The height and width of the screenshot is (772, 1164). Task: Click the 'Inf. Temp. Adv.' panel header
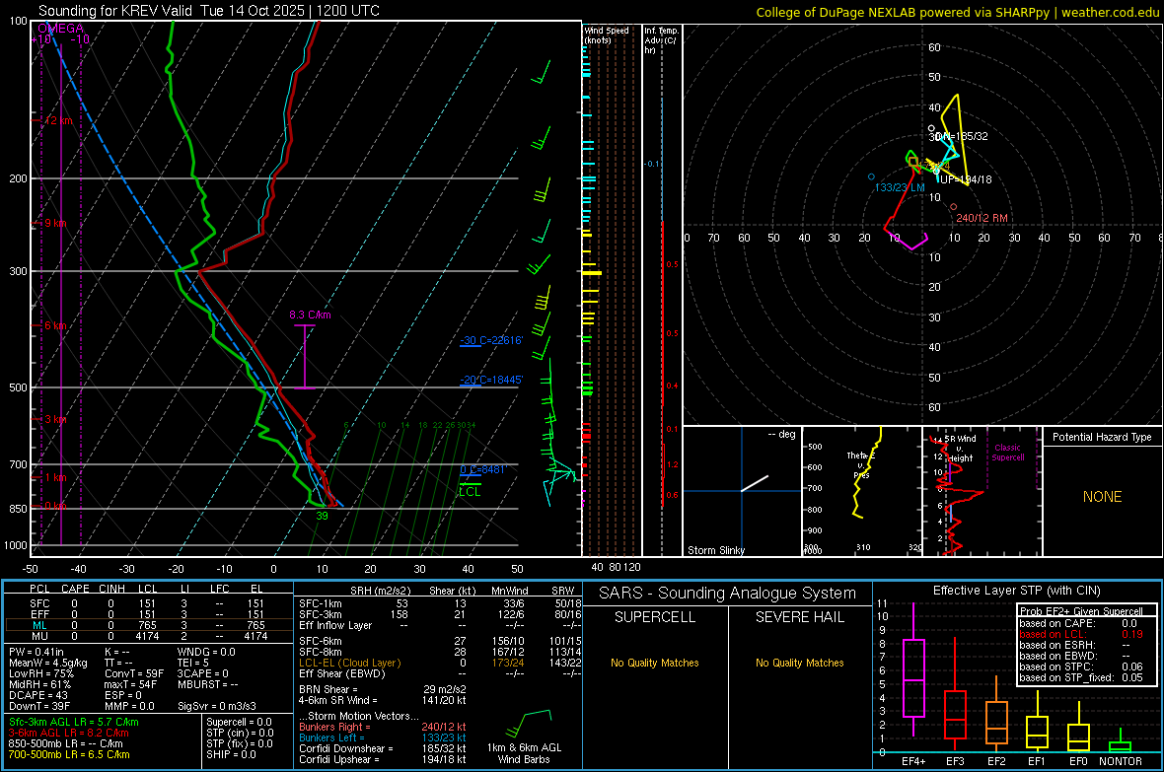click(x=661, y=40)
